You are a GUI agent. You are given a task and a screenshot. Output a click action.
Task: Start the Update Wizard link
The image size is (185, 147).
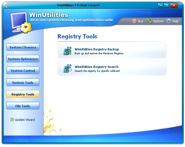pos(25,120)
